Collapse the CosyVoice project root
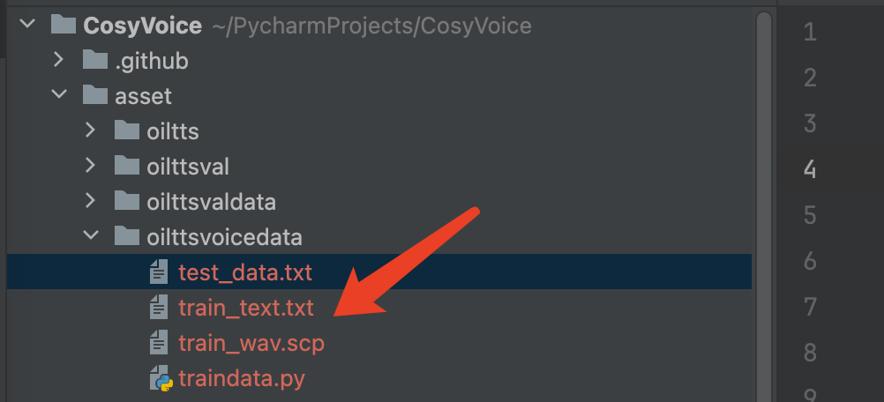 (x=26, y=26)
